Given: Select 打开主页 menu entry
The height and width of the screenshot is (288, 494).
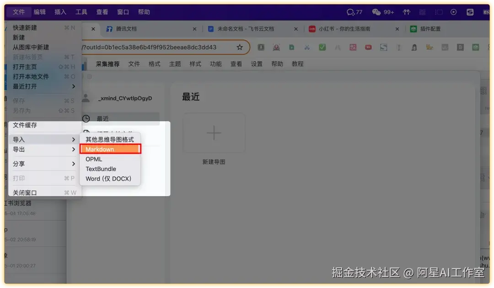Looking at the screenshot, I should click(44, 67).
